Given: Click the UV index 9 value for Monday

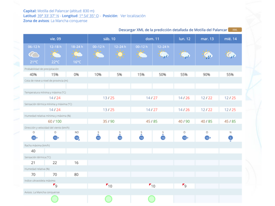Looking at the screenshot, I should tap(185, 186).
